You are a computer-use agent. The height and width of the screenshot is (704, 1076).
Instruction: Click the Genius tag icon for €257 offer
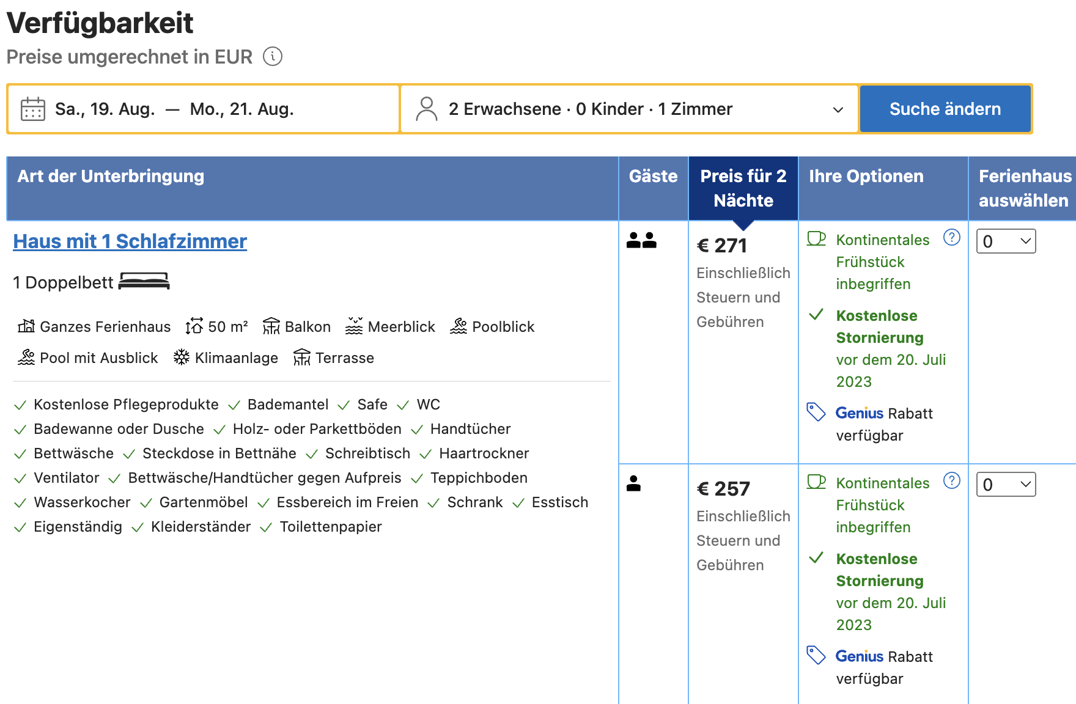click(x=816, y=655)
